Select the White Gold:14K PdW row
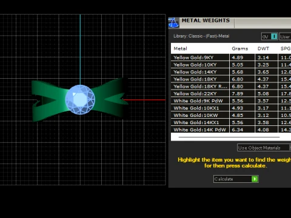The width and height of the screenshot is (291, 218). tap(231, 130)
